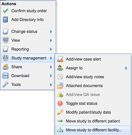Click the floppy disk Download icon
Image resolution: width=132 pixels, height=135 pixels.
coord(5,76)
